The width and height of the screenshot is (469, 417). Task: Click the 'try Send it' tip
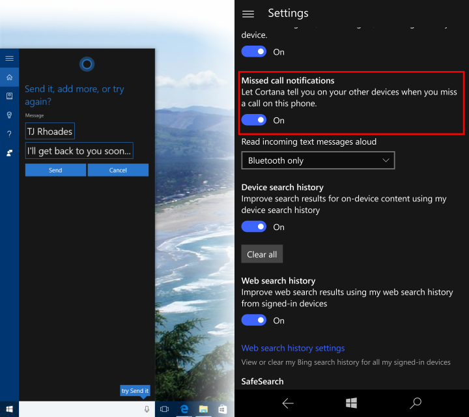pos(135,391)
